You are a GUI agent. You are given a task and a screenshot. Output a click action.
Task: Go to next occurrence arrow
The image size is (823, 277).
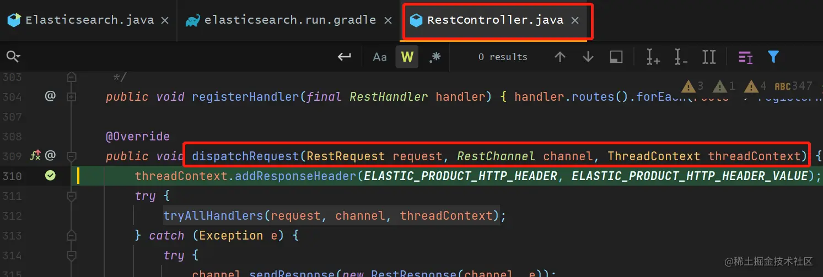coord(588,57)
